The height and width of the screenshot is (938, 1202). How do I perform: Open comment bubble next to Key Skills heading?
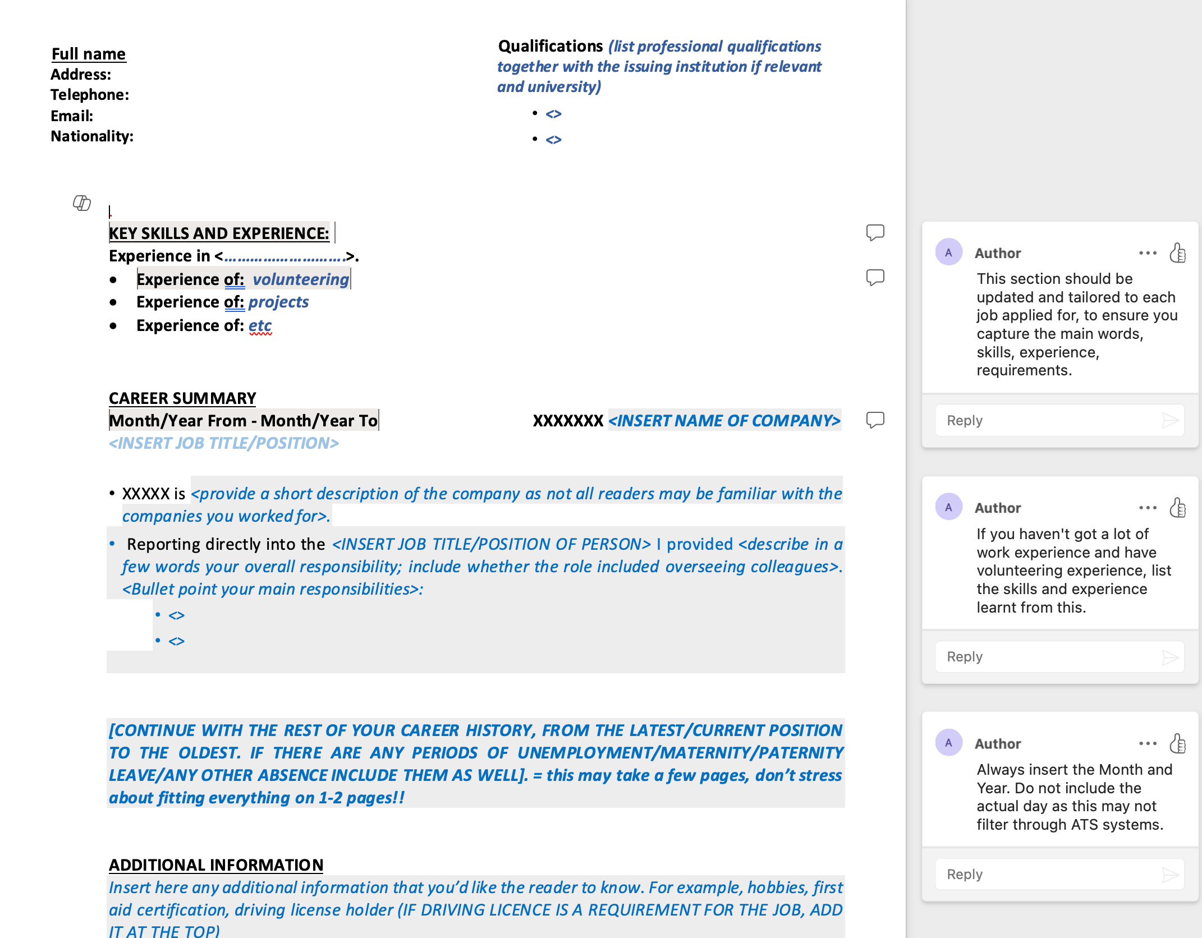(x=875, y=232)
